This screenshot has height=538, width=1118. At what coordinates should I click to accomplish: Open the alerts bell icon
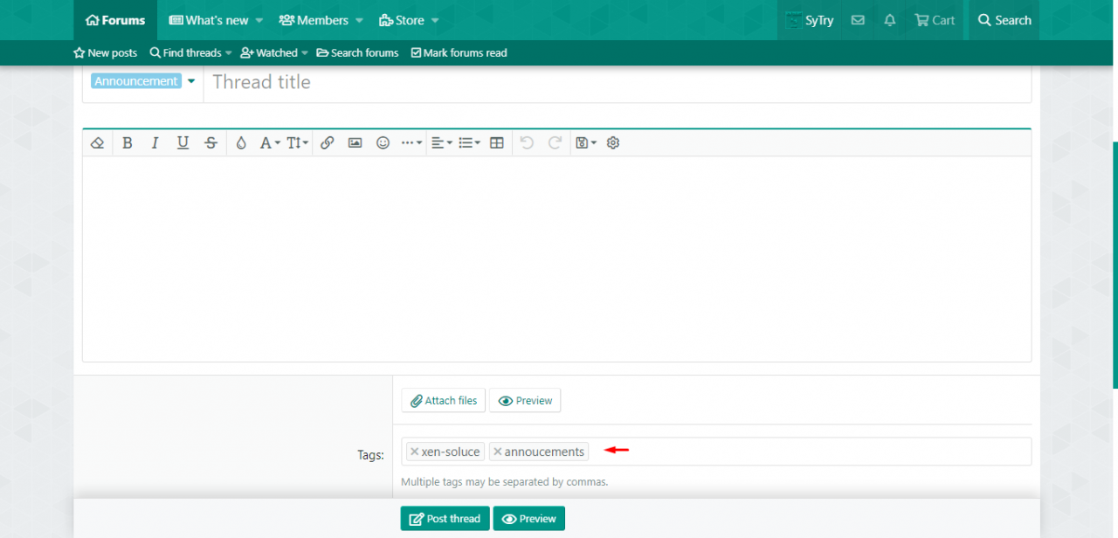tap(890, 20)
